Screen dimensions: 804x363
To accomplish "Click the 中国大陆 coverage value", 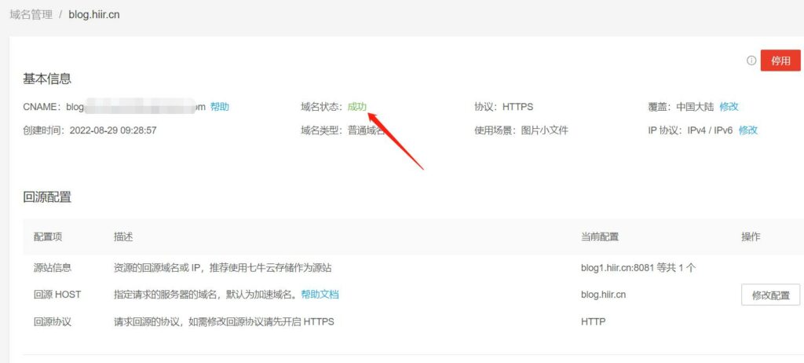I will point(695,107).
